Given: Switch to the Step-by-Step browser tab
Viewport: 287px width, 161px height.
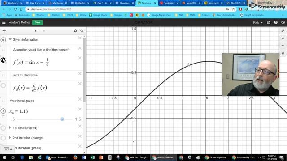Looking at the screenshot, I should (213, 3).
